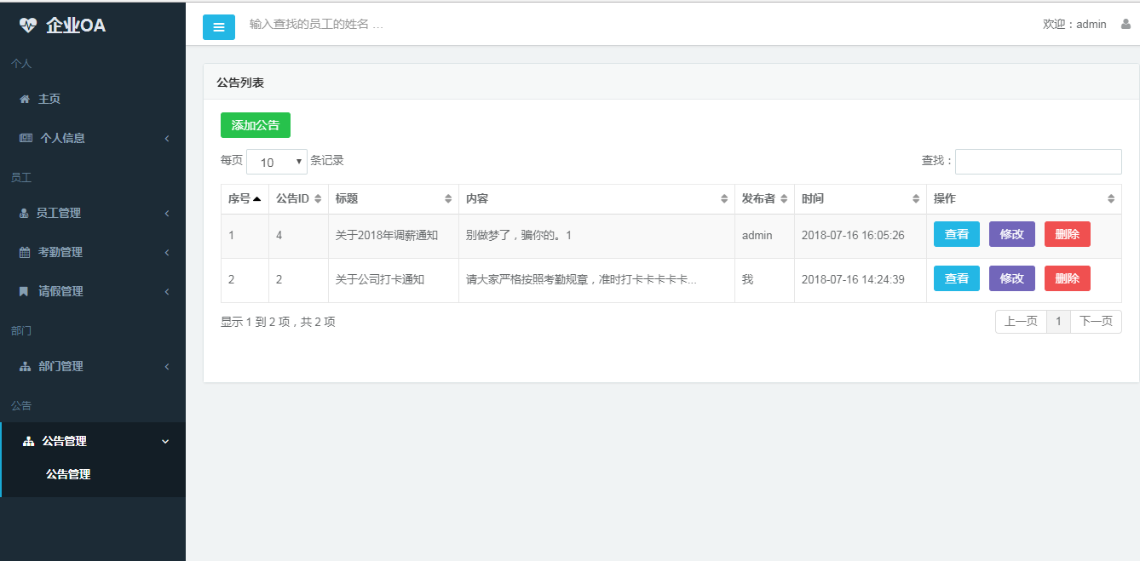Collapse the 公告管理 menu using its chevron
The height and width of the screenshot is (561, 1140).
coord(165,441)
